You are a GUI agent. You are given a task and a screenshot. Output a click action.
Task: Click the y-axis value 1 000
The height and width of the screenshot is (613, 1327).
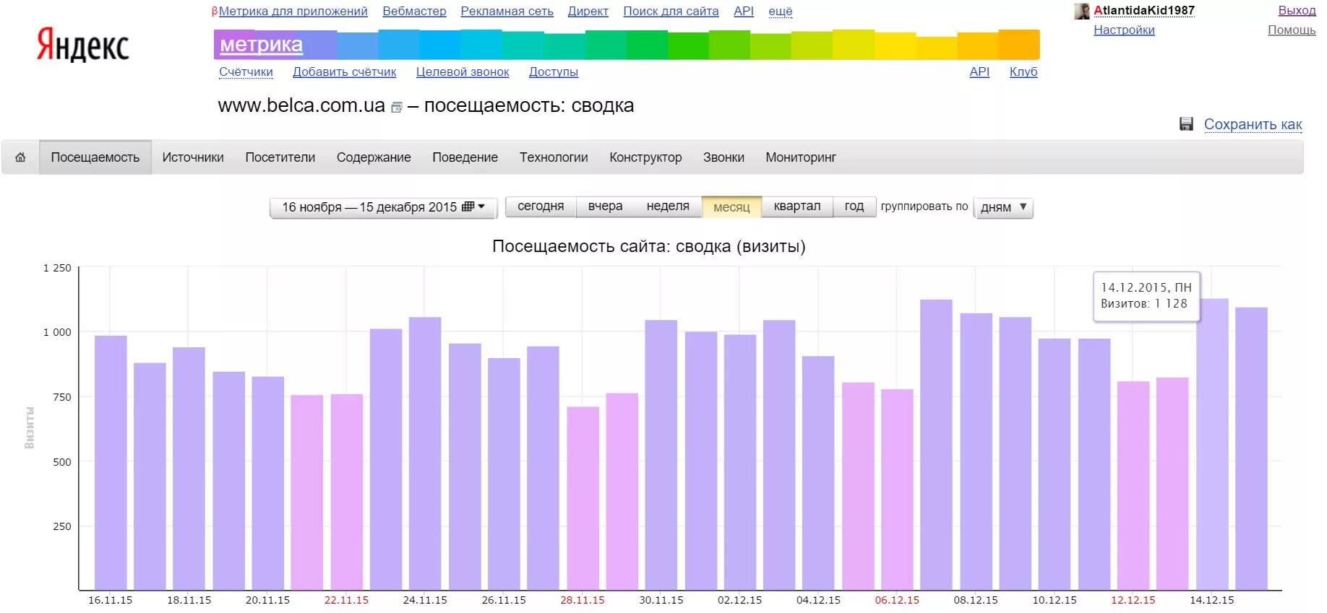tap(57, 332)
